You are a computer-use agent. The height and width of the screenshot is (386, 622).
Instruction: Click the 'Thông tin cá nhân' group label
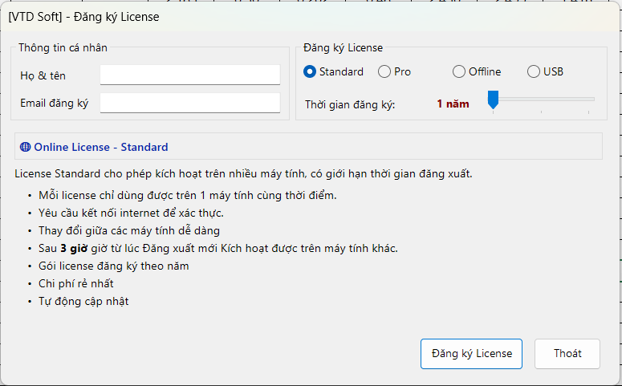coord(63,48)
